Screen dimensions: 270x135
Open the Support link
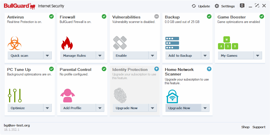click(259, 127)
